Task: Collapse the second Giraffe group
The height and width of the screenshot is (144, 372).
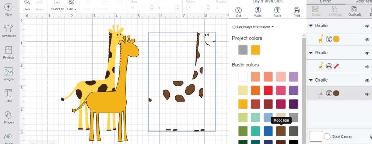Action: (x=311, y=53)
